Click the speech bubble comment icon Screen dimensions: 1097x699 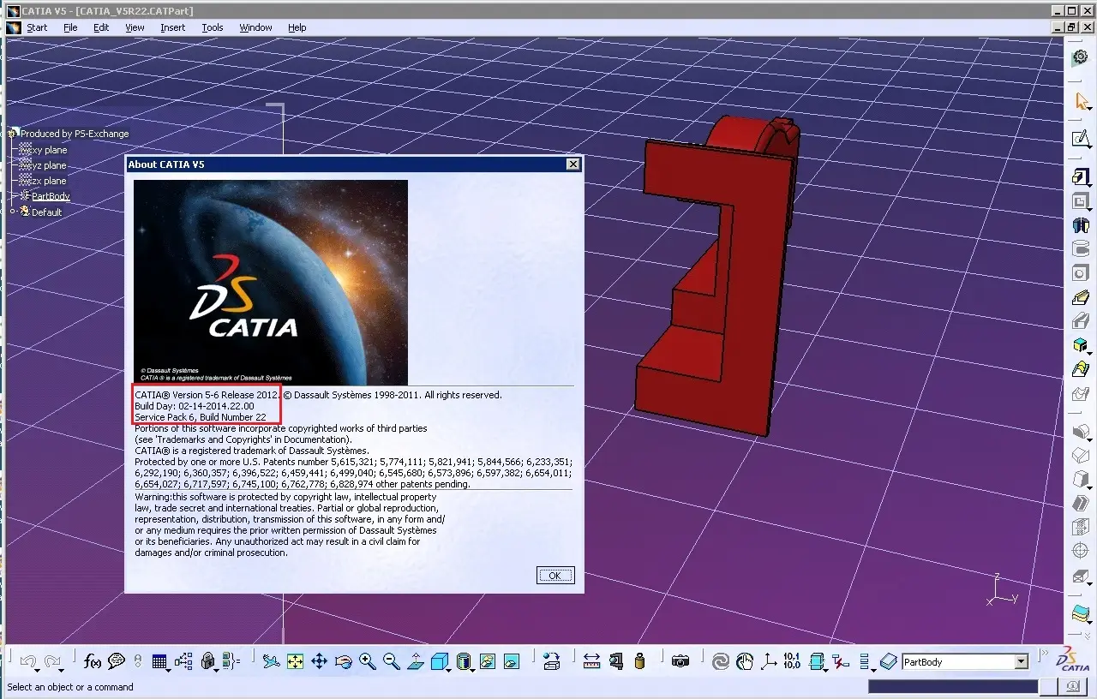tap(117, 661)
